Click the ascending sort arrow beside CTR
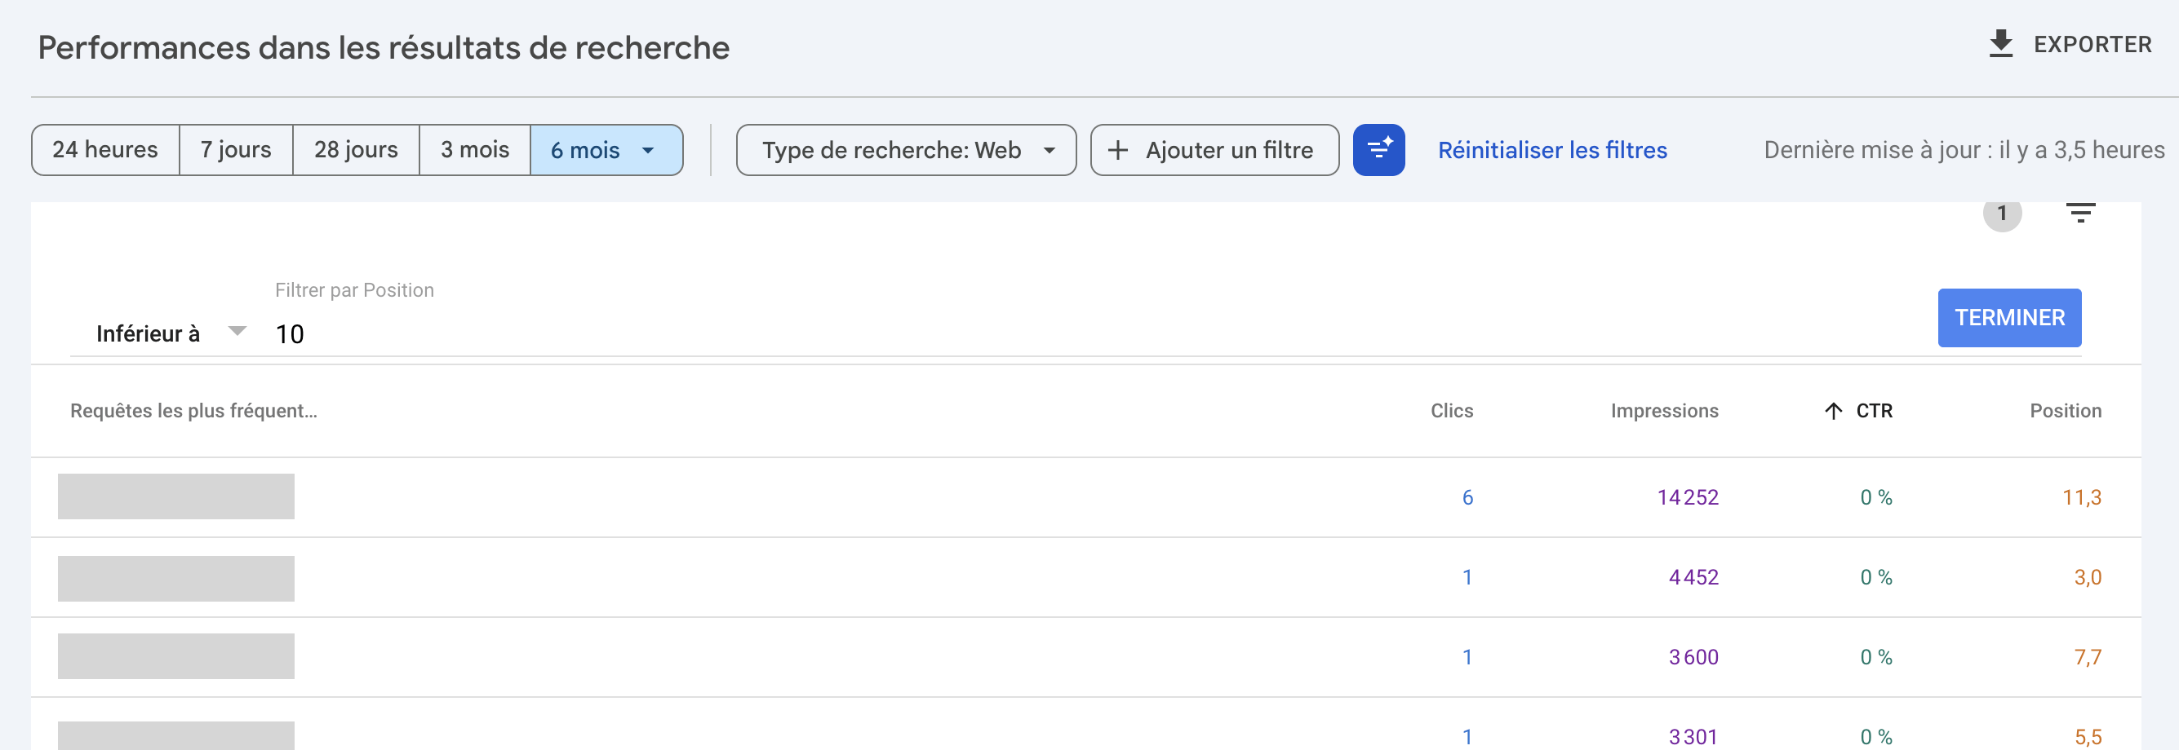Viewport: 2179px width, 750px height. click(1832, 411)
